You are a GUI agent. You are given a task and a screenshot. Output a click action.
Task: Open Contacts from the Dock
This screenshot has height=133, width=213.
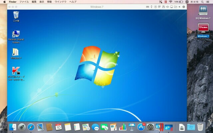(49, 127)
